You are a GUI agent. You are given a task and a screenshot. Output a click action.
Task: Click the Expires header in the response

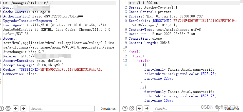click(x=166, y=16)
